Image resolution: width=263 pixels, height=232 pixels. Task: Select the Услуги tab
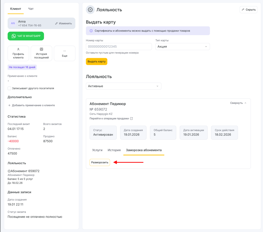click(97, 150)
